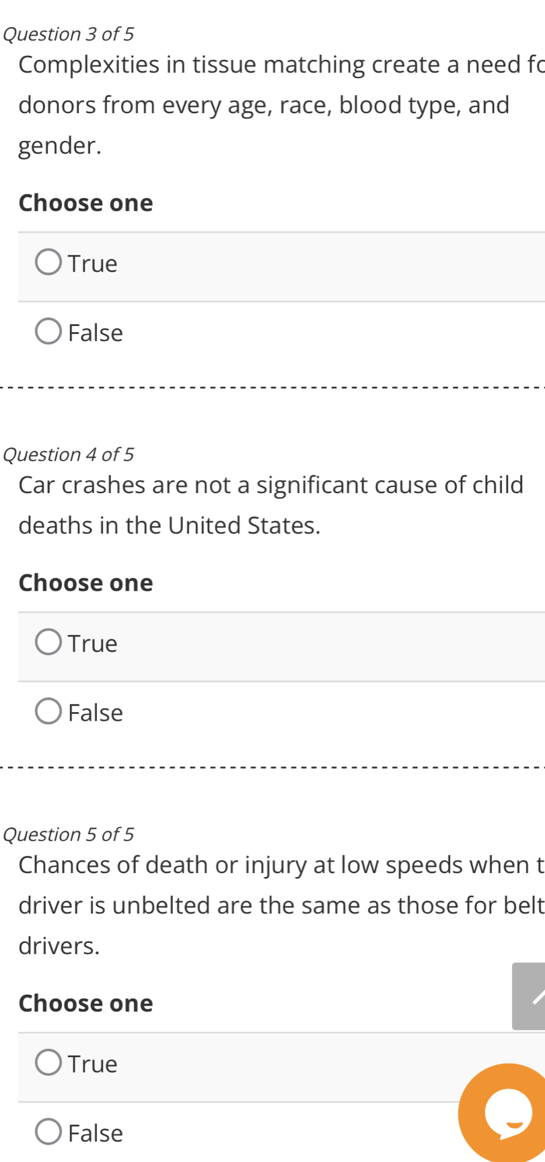
Task: Click the True label text for unbelted driver question
Action: pyautogui.click(x=93, y=1064)
